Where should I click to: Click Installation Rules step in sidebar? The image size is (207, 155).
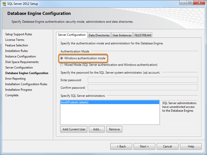click(x=16, y=51)
